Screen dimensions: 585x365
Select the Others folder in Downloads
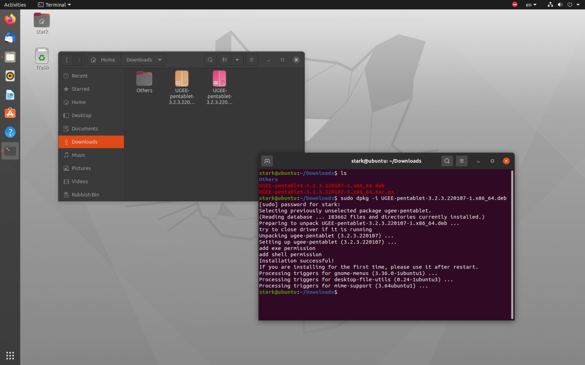coord(144,82)
